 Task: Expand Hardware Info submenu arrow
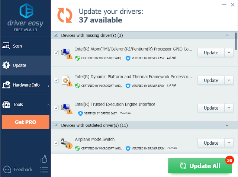pyautogui.click(x=48, y=86)
